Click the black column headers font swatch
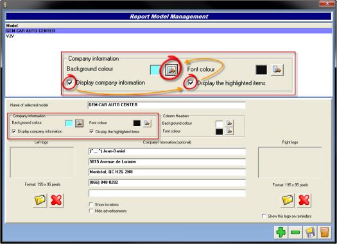Screen dimensions: 337x244 (220, 131)
